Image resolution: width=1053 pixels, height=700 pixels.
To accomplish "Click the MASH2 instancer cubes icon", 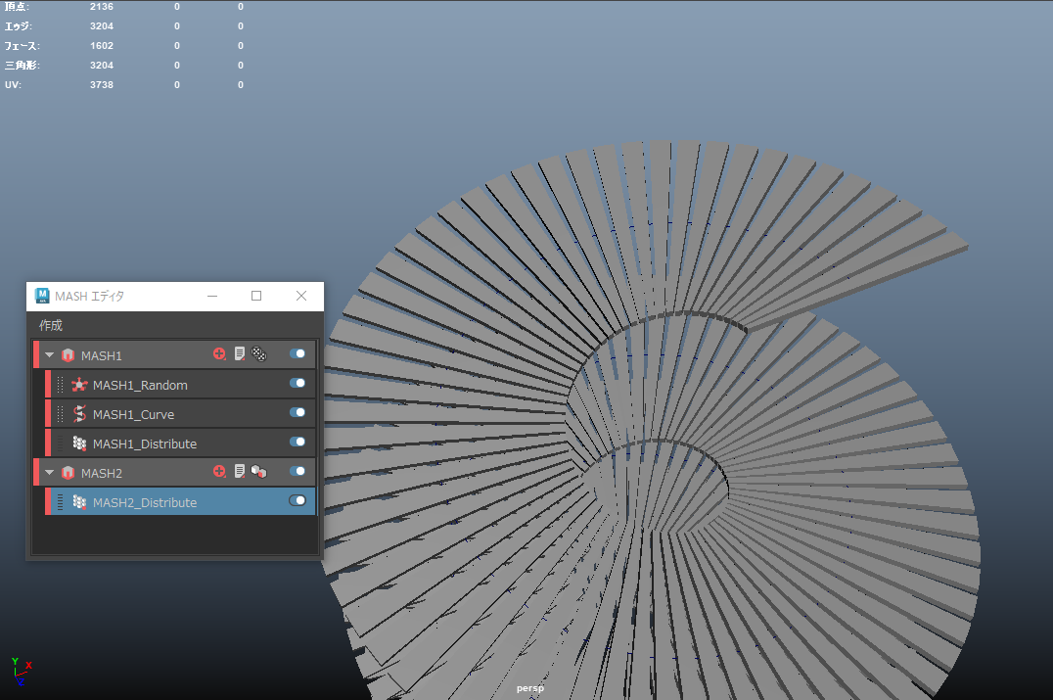I will pyautogui.click(x=258, y=472).
